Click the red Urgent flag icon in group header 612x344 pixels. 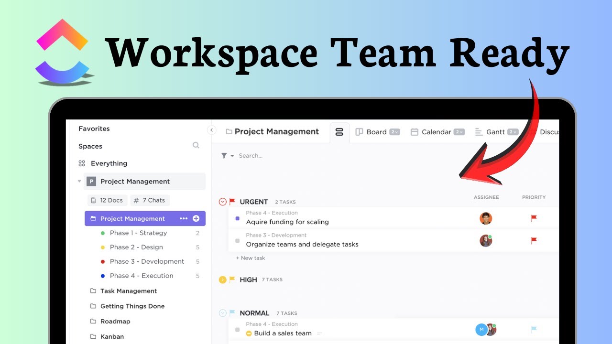tap(232, 202)
